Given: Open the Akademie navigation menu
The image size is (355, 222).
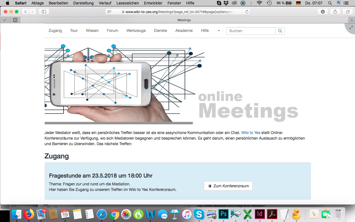Looking at the screenshot, I should pos(184,31).
